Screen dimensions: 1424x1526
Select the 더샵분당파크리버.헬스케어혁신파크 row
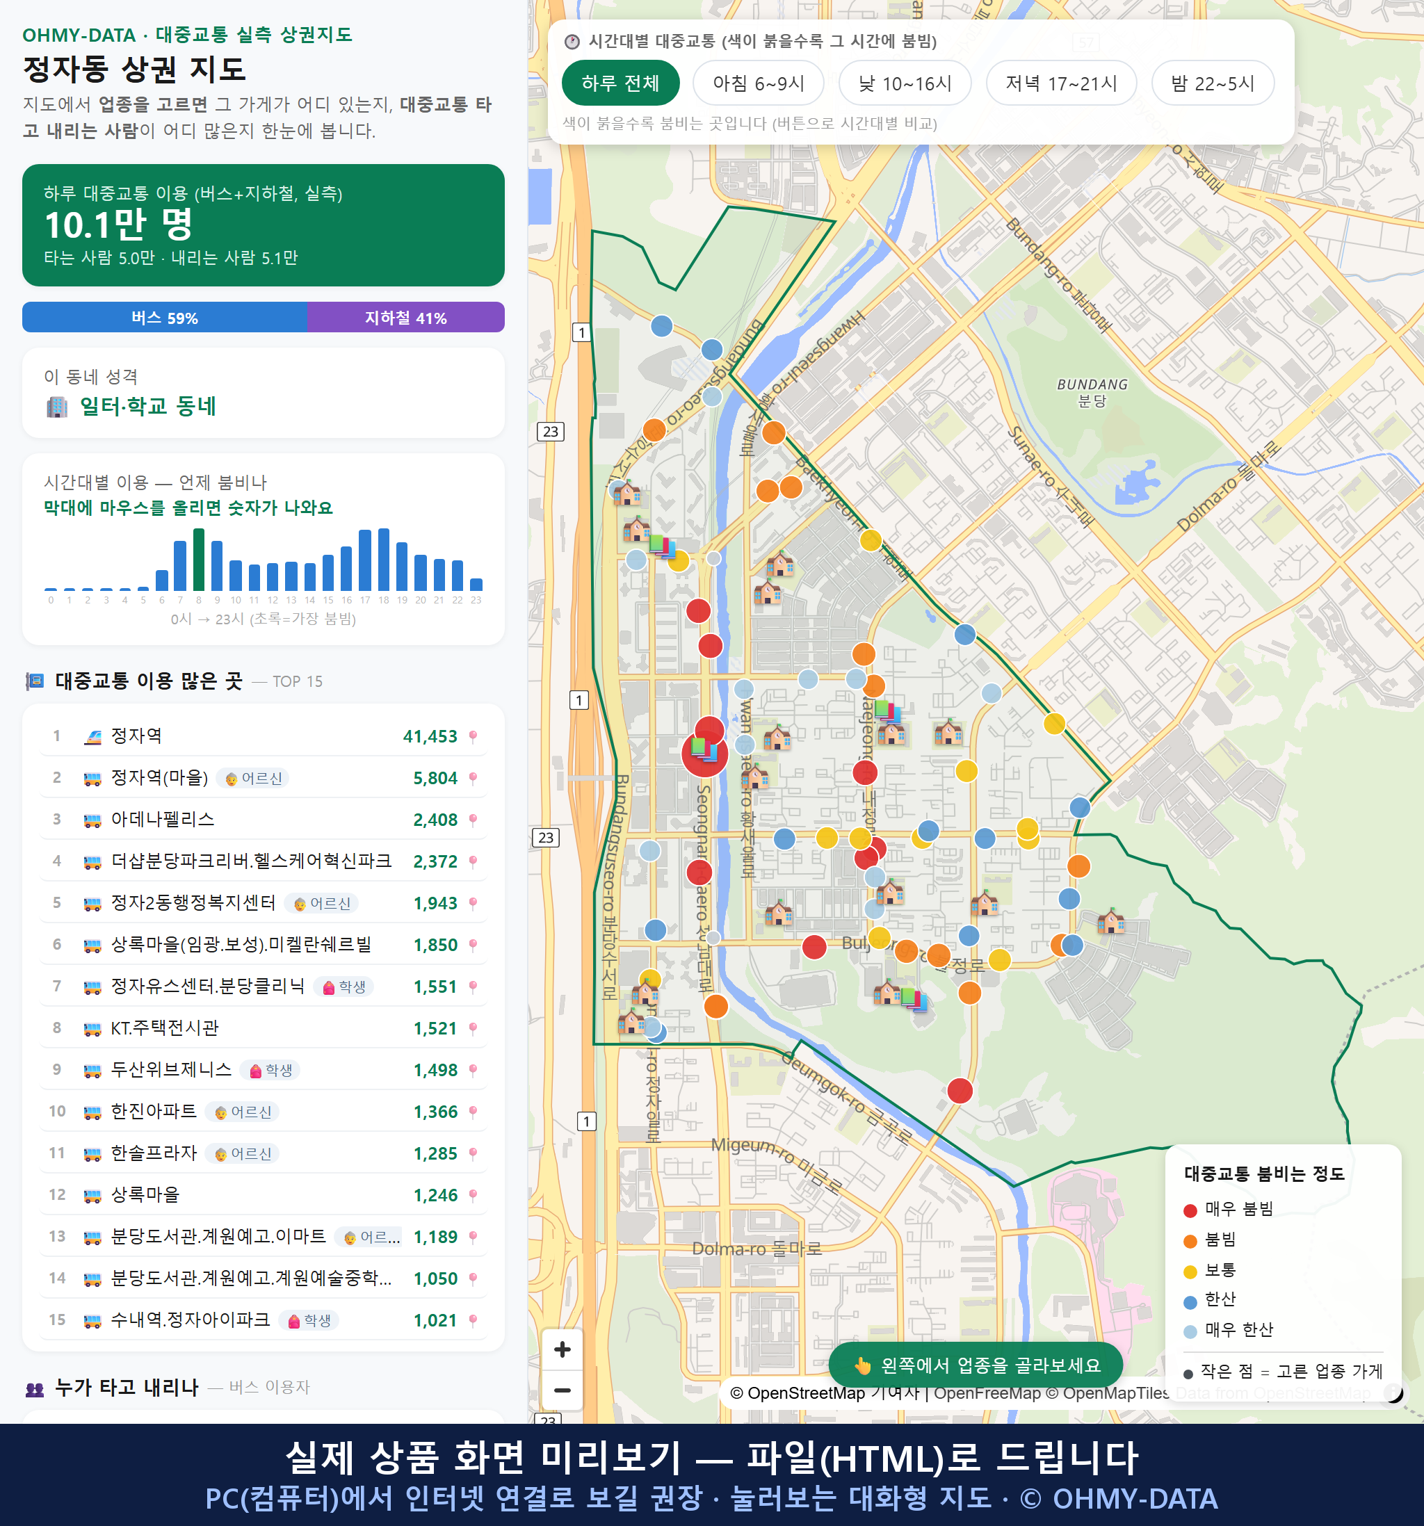click(x=264, y=861)
